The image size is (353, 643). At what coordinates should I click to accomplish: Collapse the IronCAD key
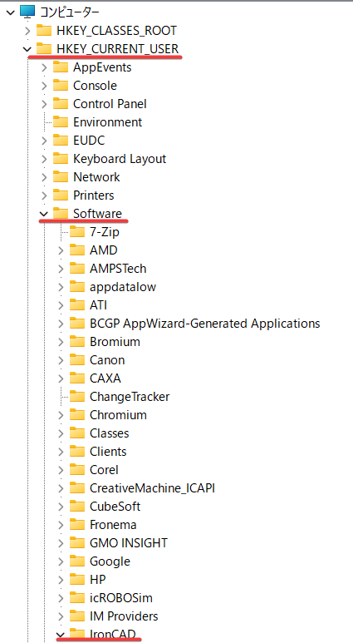[x=61, y=635]
